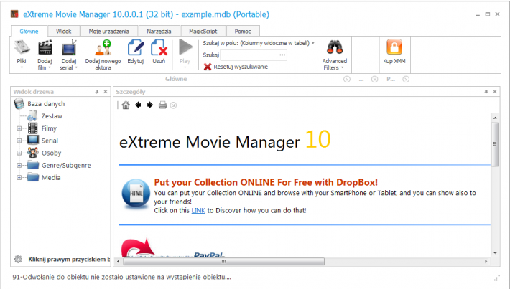Click the Usuń delete icon
This screenshot has height=289, width=510.
159,47
